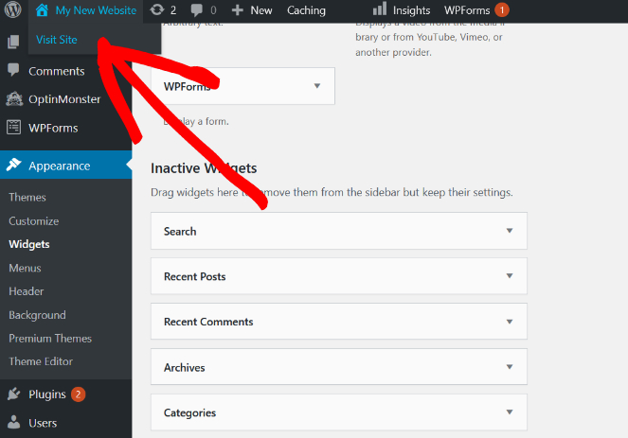Click Caching in the admin bar
The image size is (628, 438).
click(x=306, y=10)
